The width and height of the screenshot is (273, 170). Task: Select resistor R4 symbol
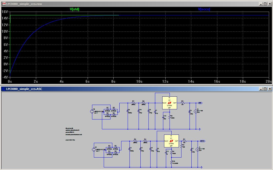(181, 146)
